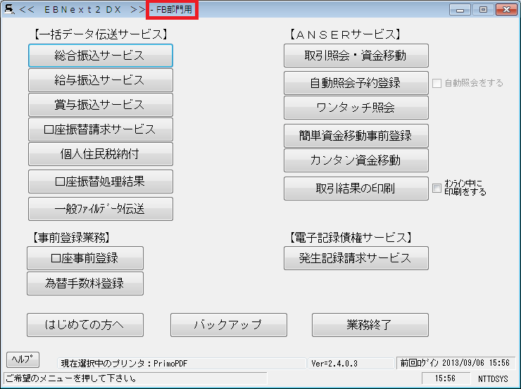The height and width of the screenshot is (389, 521).
Task: Start バックアップ
Action: (229, 325)
